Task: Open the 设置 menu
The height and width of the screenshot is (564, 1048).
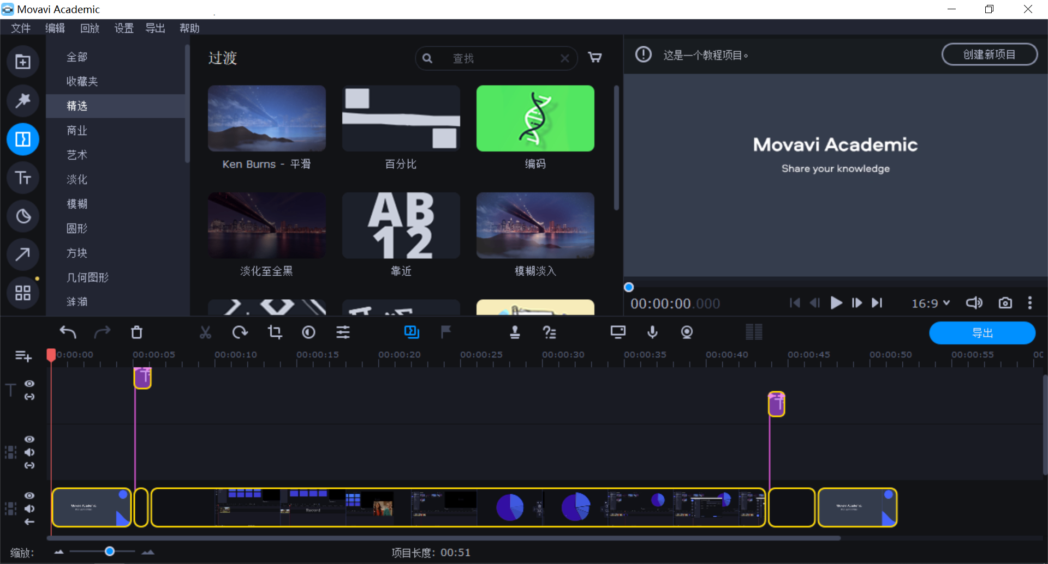Action: (124, 28)
